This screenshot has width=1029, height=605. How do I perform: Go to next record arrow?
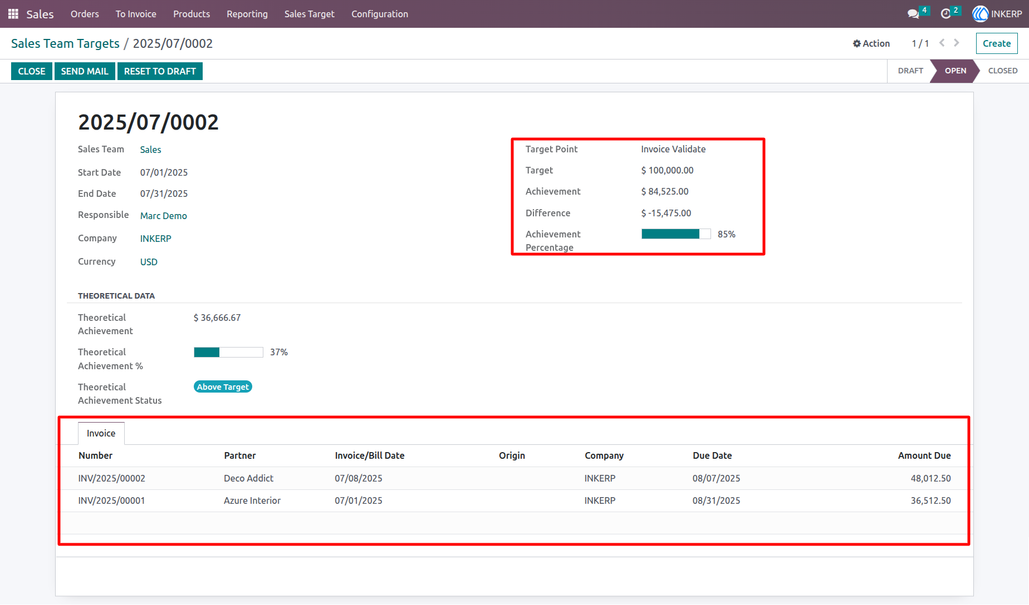pyautogui.click(x=957, y=43)
